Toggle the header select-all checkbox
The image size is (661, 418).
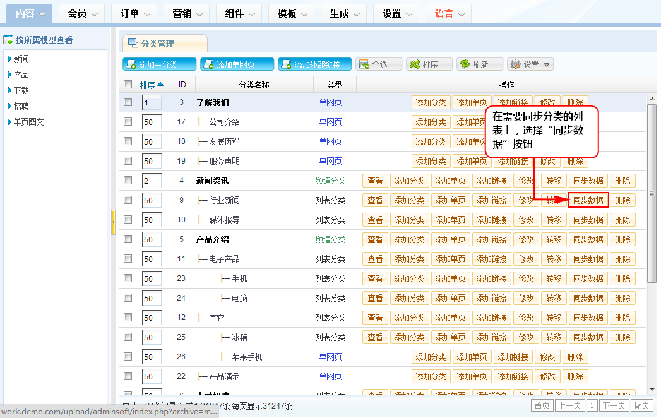(x=128, y=85)
